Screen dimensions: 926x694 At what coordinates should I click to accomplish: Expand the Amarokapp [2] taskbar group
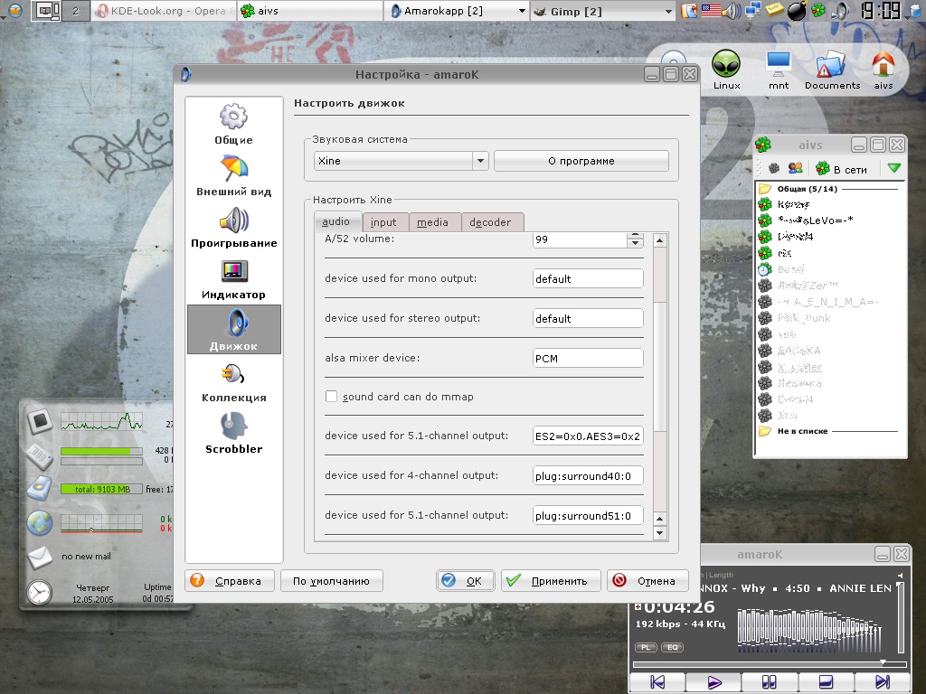click(x=522, y=11)
